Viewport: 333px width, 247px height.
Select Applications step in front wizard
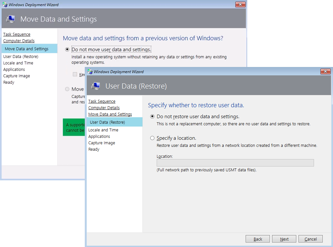99,137
